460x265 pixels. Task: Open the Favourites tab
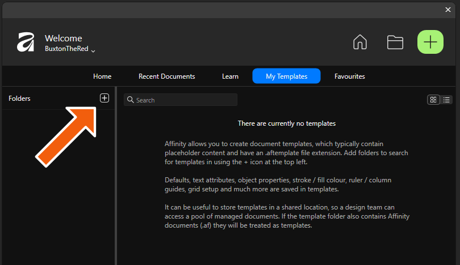pos(350,76)
